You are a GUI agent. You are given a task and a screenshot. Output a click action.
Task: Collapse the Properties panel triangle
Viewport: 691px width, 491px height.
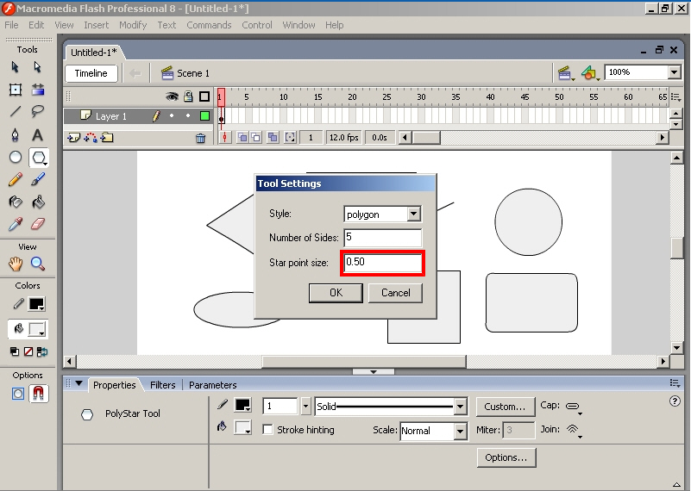click(x=79, y=383)
